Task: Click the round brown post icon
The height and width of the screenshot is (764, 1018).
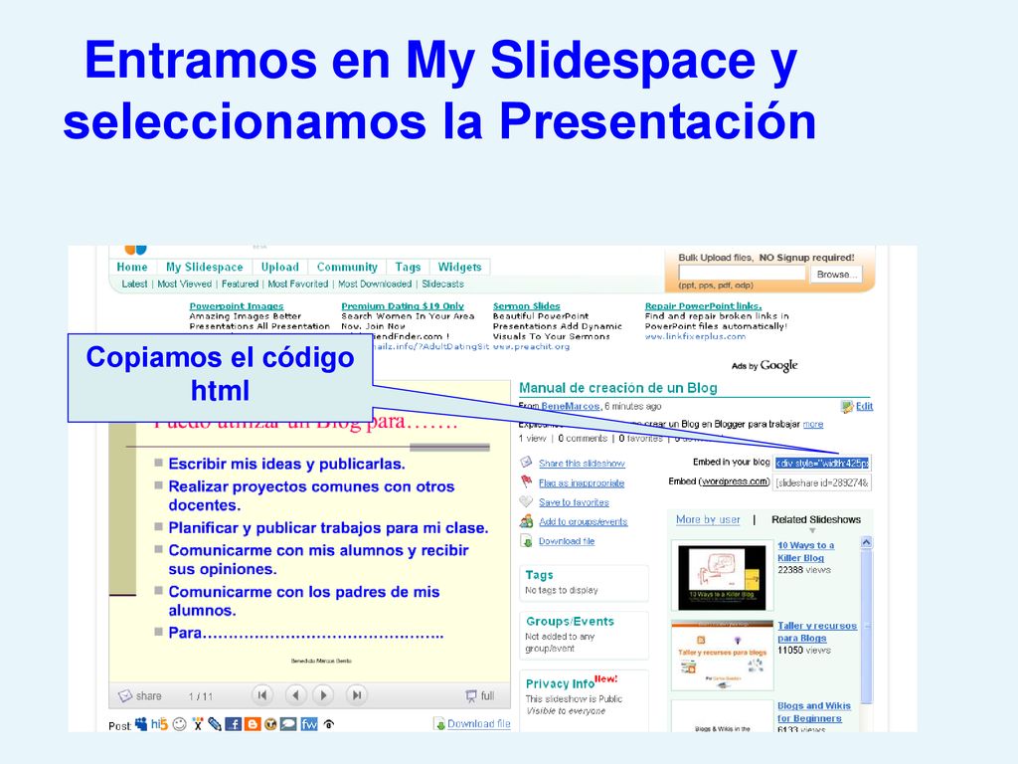Action: coord(270,724)
